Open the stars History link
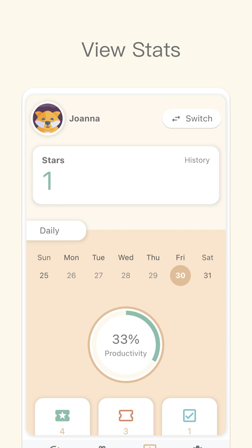Viewport: 252px width, 448px height. click(x=197, y=160)
